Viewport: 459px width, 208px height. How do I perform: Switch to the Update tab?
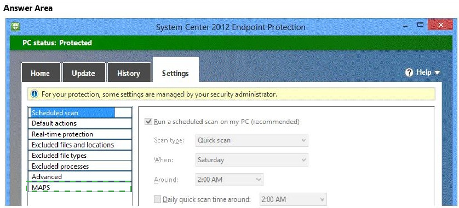tap(84, 73)
